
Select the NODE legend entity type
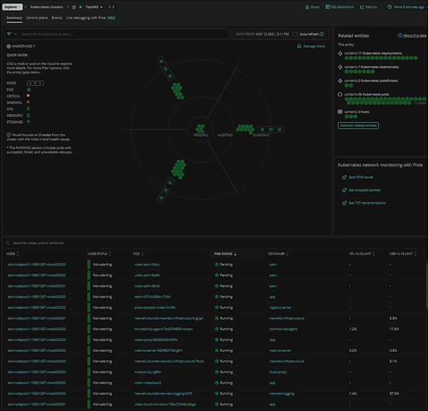point(35,83)
